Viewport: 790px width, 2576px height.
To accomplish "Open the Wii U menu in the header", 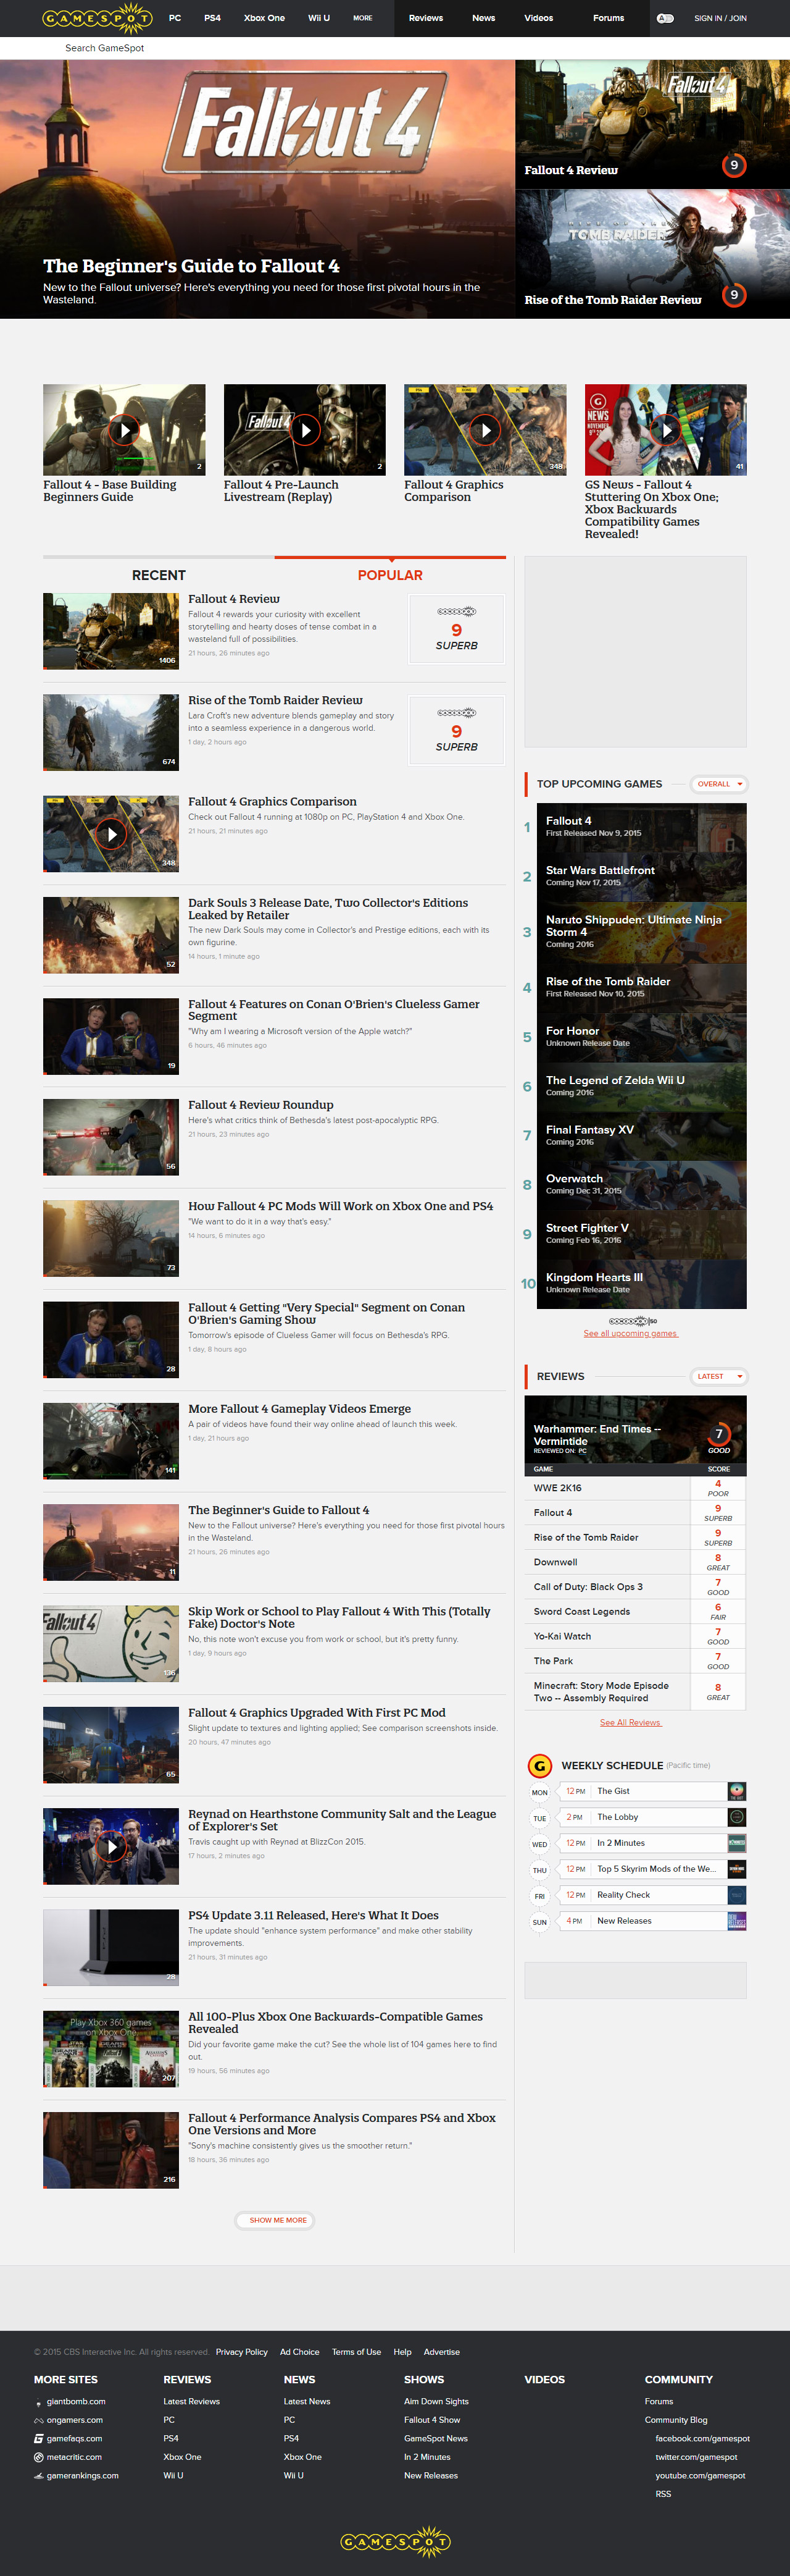I will click(318, 18).
